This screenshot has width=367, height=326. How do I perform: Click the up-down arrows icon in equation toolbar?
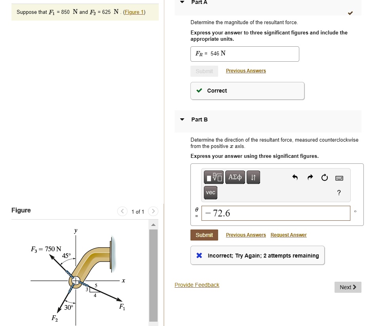(x=253, y=177)
